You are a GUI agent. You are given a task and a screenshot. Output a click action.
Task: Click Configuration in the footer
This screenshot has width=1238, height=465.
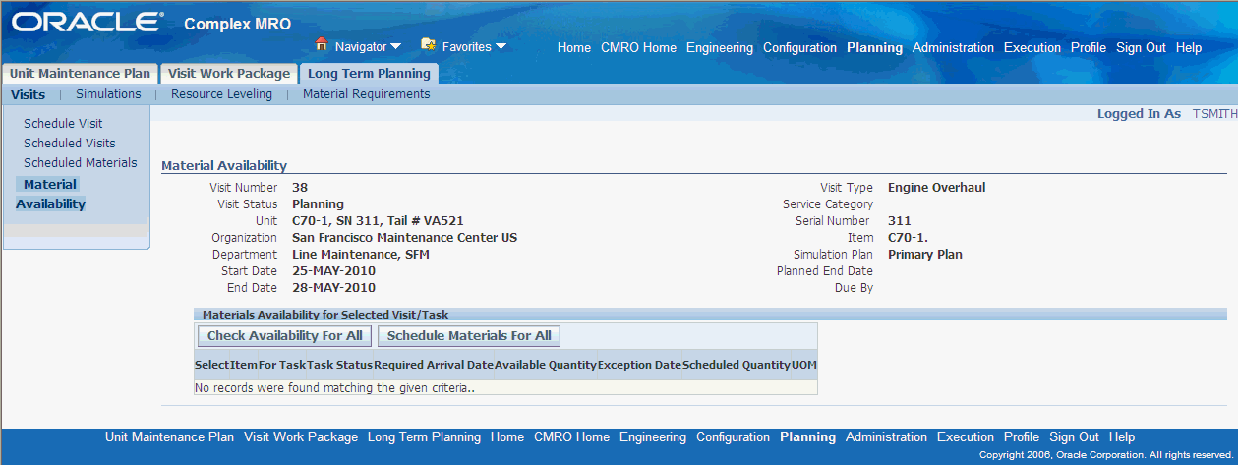point(733,437)
